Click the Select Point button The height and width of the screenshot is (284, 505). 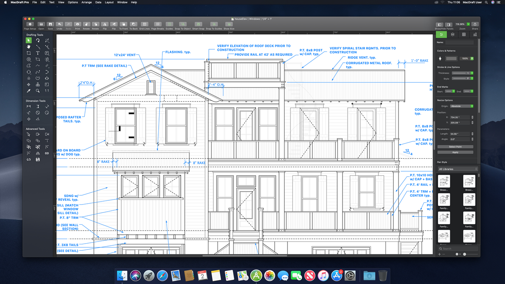point(455,147)
